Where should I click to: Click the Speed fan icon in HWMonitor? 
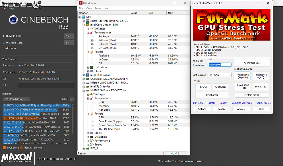pos(92,144)
